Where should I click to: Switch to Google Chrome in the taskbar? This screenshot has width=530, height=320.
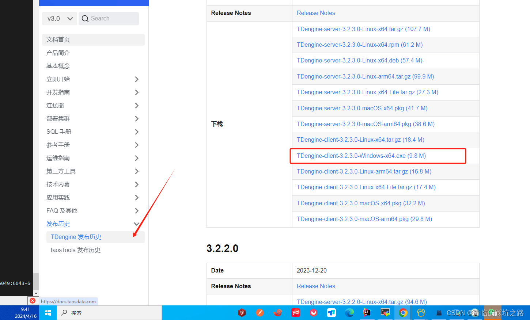coord(403,313)
